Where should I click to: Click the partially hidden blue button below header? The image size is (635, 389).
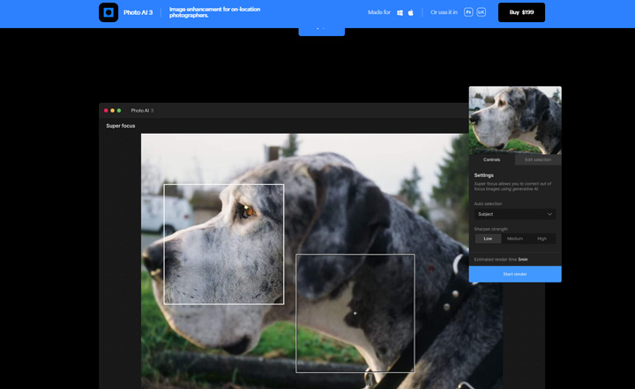tap(321, 31)
